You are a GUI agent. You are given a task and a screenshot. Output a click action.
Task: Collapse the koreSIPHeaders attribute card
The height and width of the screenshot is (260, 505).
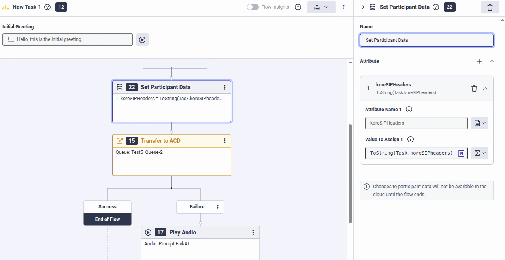pyautogui.click(x=485, y=88)
